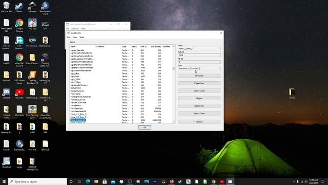Click the asset list scrollbar thumb
The image size is (328, 185).
tap(174, 68)
